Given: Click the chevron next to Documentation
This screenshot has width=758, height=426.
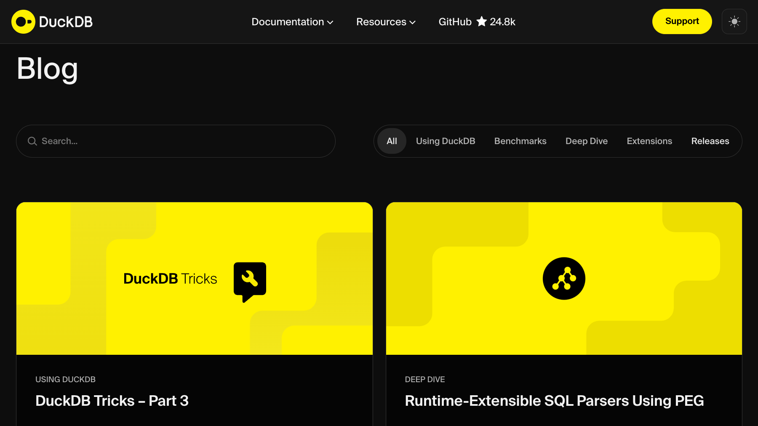Looking at the screenshot, I should (330, 22).
